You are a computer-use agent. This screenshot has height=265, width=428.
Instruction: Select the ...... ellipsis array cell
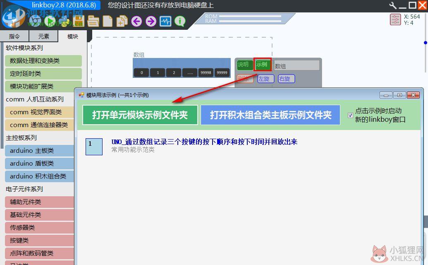[x=190, y=72]
